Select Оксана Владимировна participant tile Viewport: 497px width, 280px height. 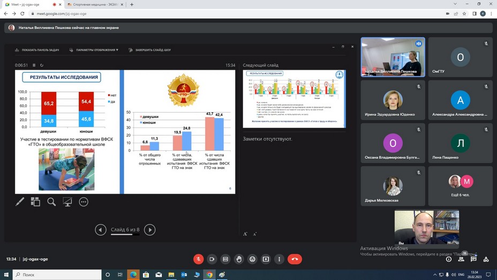point(393,143)
